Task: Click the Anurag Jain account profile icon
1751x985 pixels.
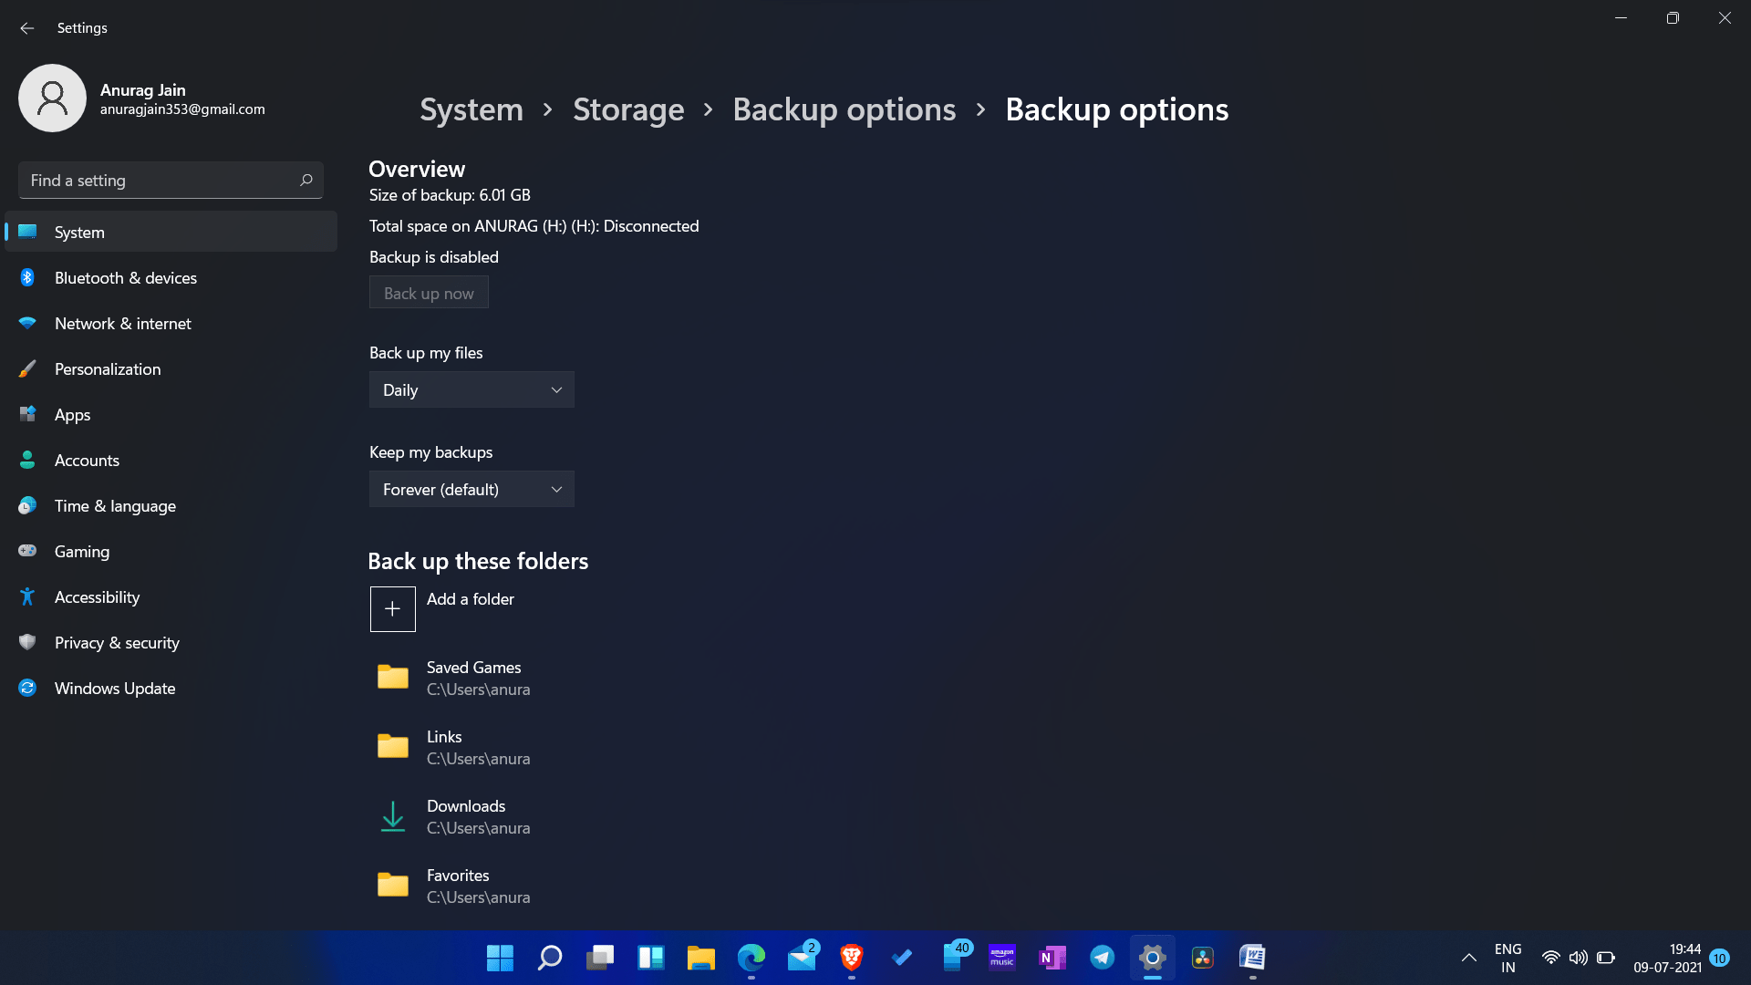Action: tap(53, 98)
